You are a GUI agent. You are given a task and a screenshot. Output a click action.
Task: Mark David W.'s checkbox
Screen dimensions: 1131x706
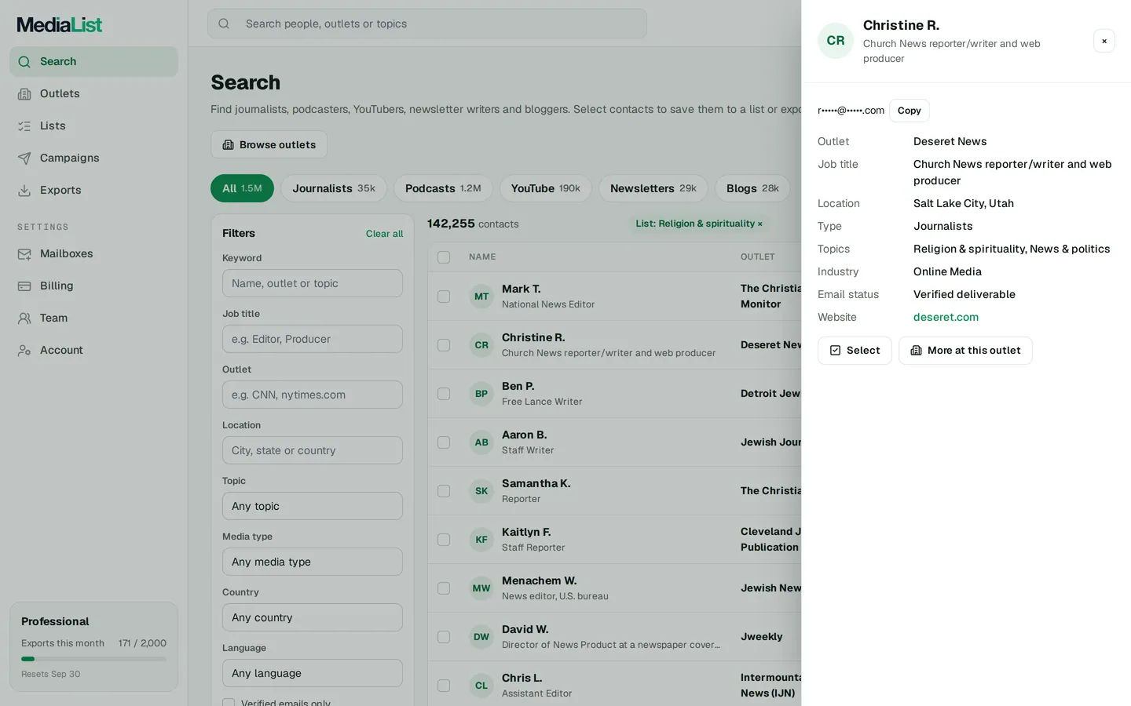coord(444,637)
